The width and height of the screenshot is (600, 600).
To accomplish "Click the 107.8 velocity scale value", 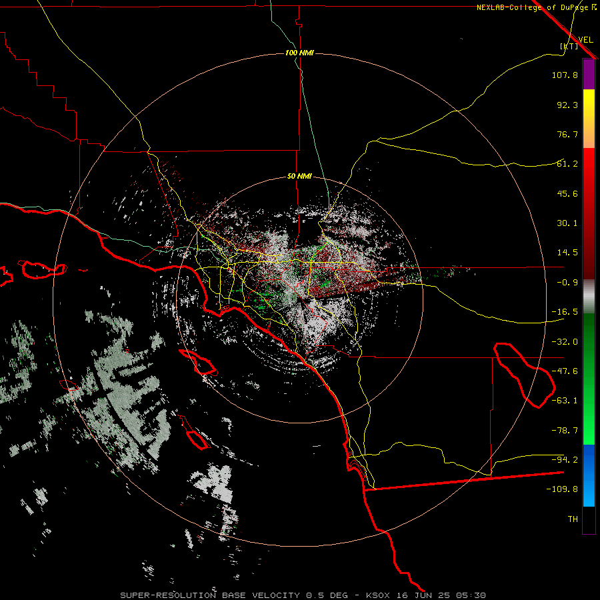I will pos(565,75).
